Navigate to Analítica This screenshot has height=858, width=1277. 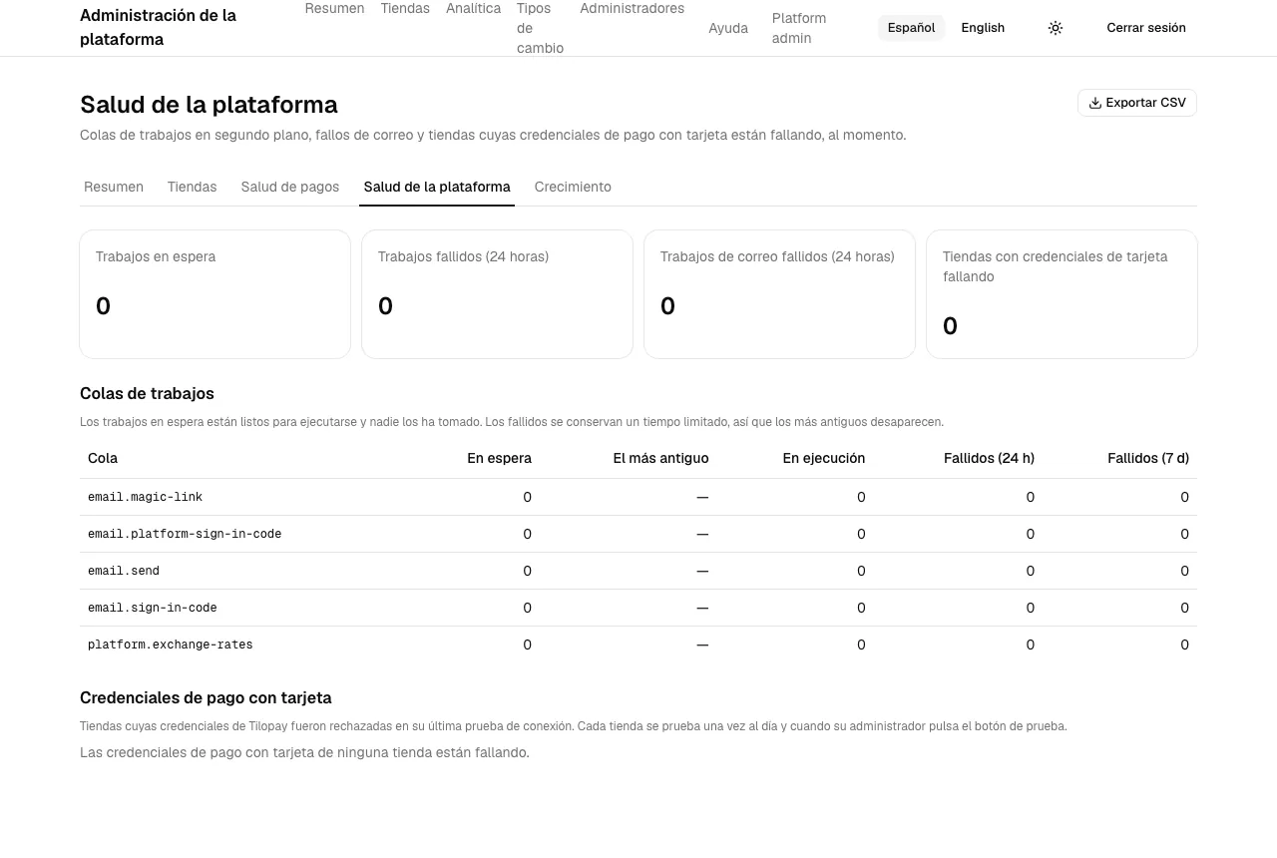(x=473, y=8)
